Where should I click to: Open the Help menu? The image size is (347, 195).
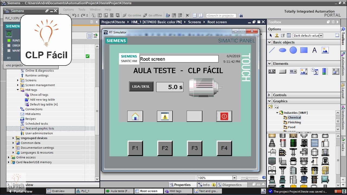click(108, 9)
